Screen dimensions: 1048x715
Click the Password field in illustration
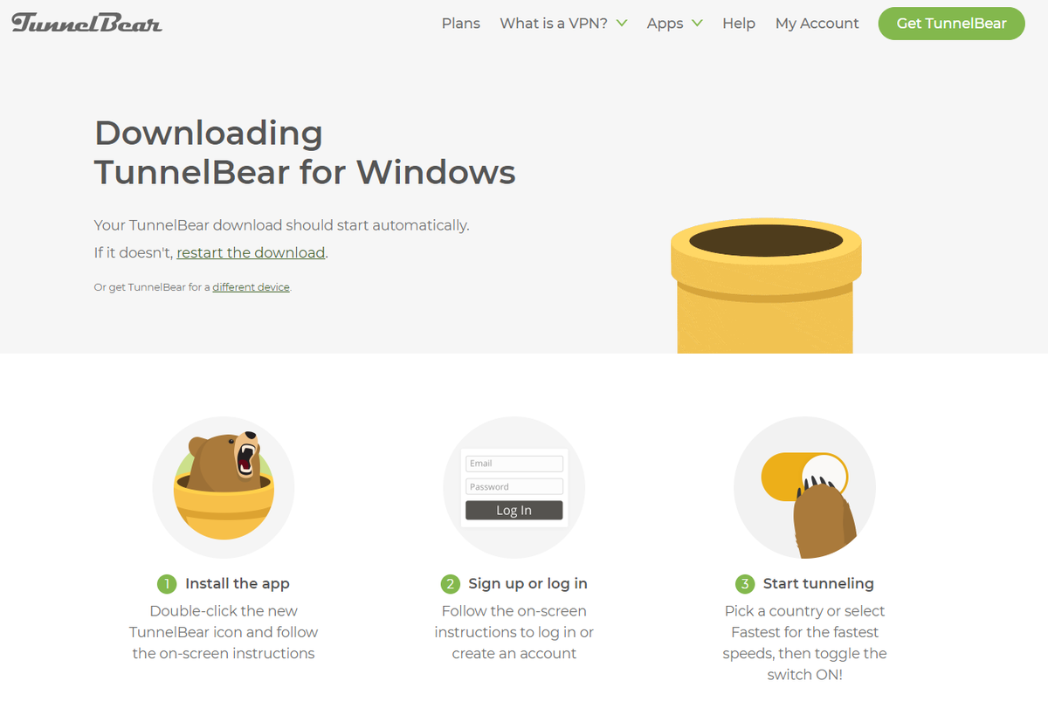514,486
